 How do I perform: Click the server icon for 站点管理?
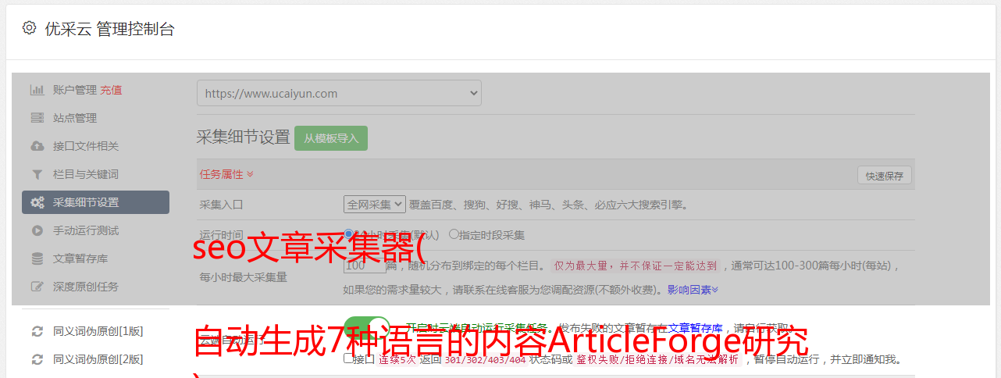(x=37, y=118)
